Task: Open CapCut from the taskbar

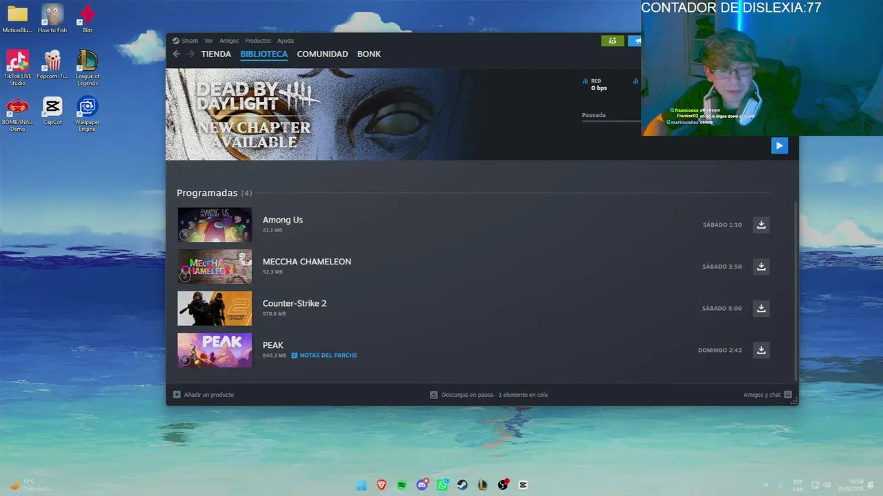Action: point(523,485)
